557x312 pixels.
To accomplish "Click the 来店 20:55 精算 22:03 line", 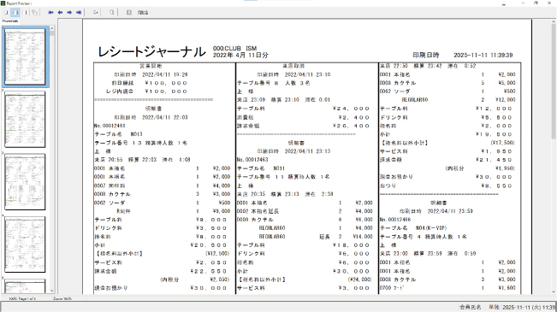I will pos(142,160).
